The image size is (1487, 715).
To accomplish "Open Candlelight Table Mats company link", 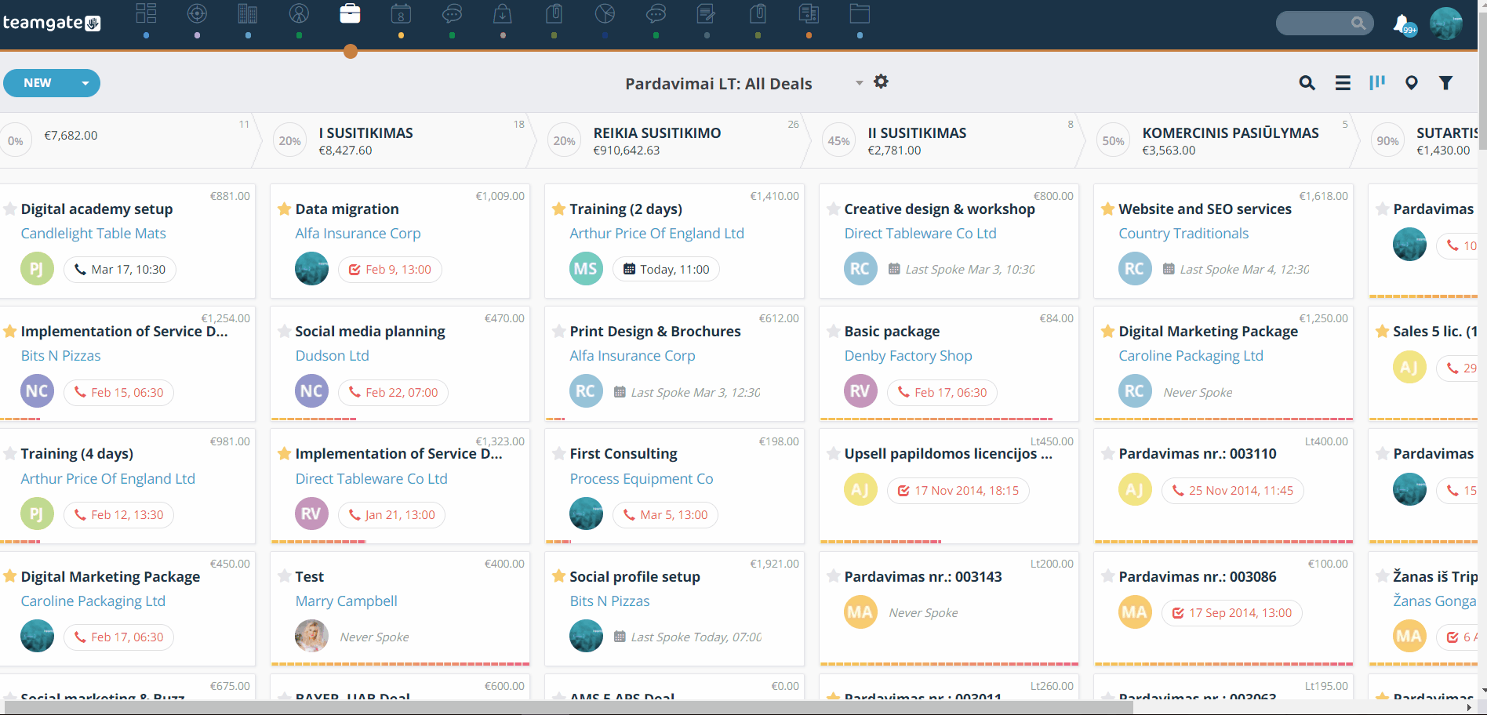I will [93, 233].
